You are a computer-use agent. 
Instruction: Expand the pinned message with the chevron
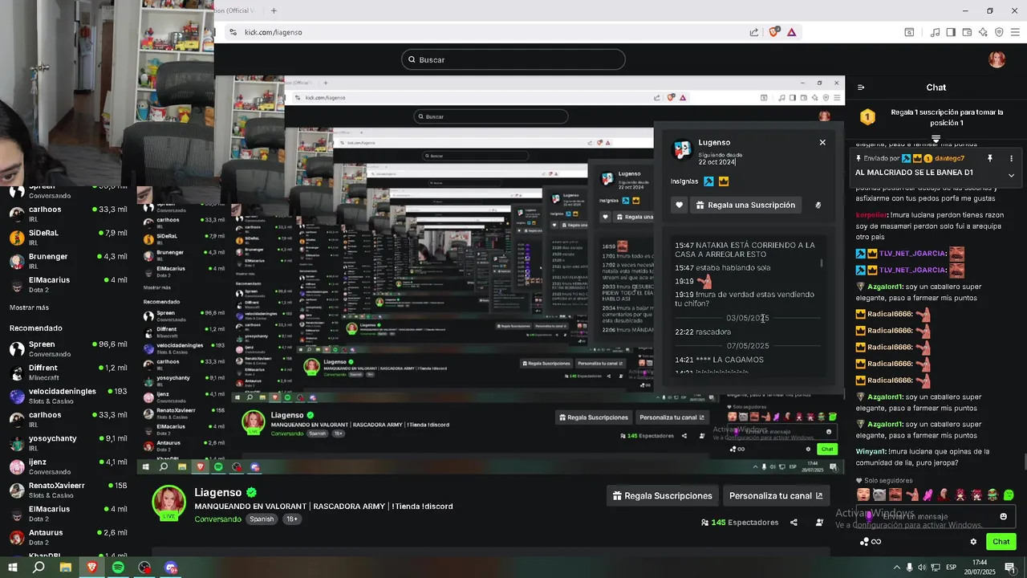coord(1011,175)
